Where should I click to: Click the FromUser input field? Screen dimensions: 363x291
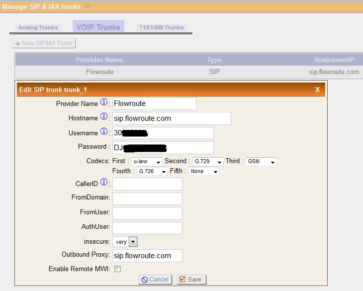pos(148,213)
